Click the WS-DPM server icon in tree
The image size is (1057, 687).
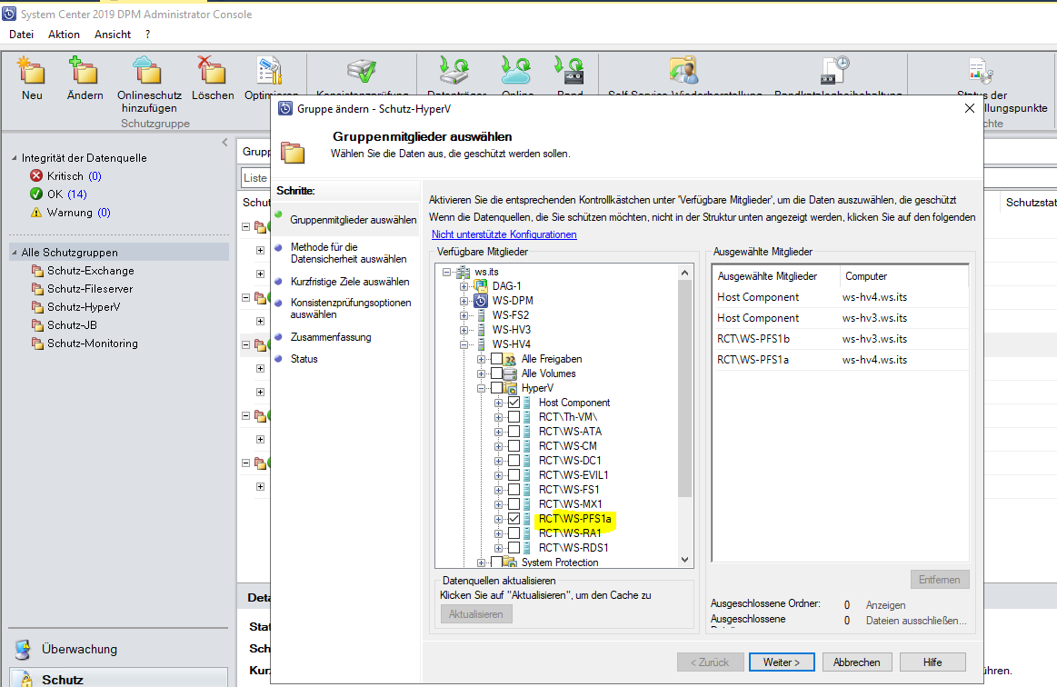coord(481,301)
